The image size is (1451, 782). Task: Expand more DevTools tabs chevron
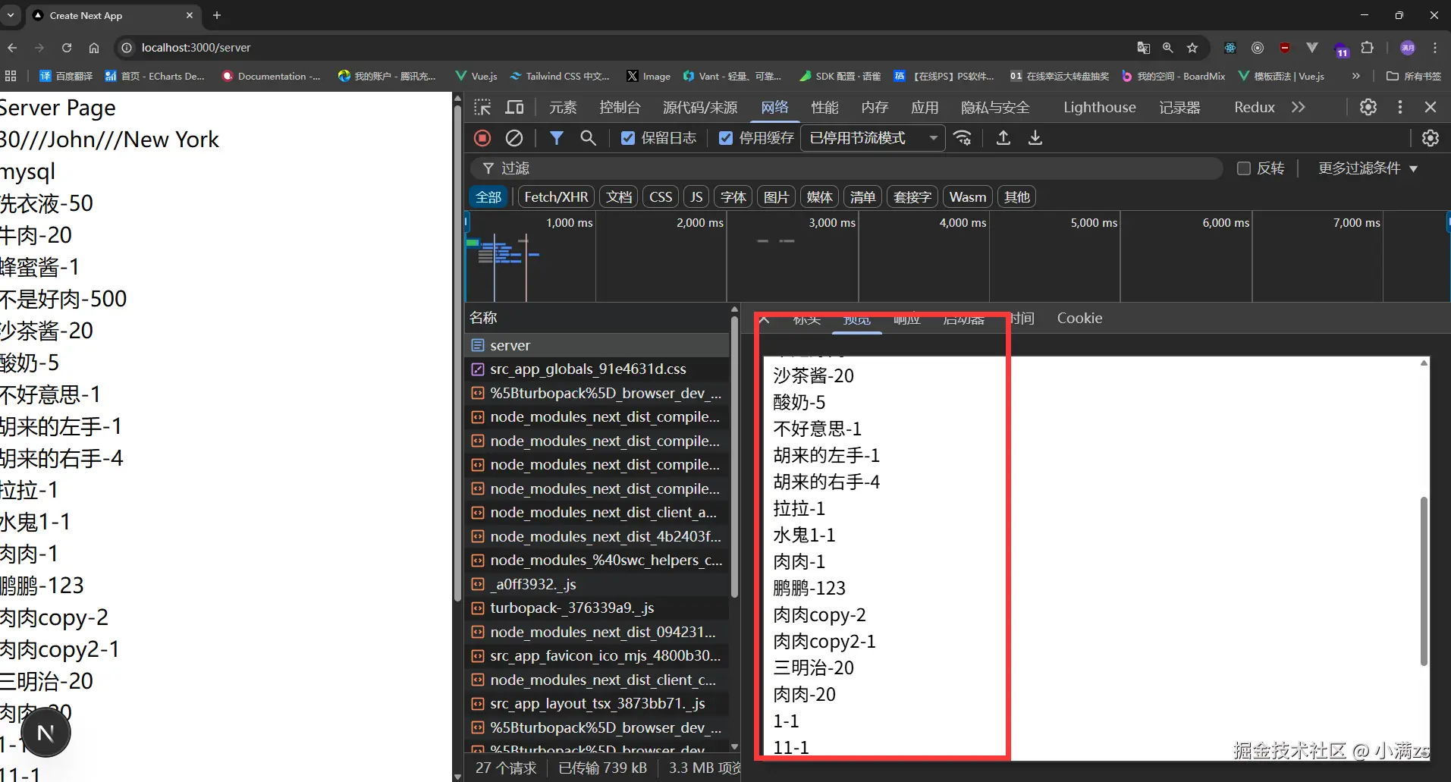(x=1299, y=108)
